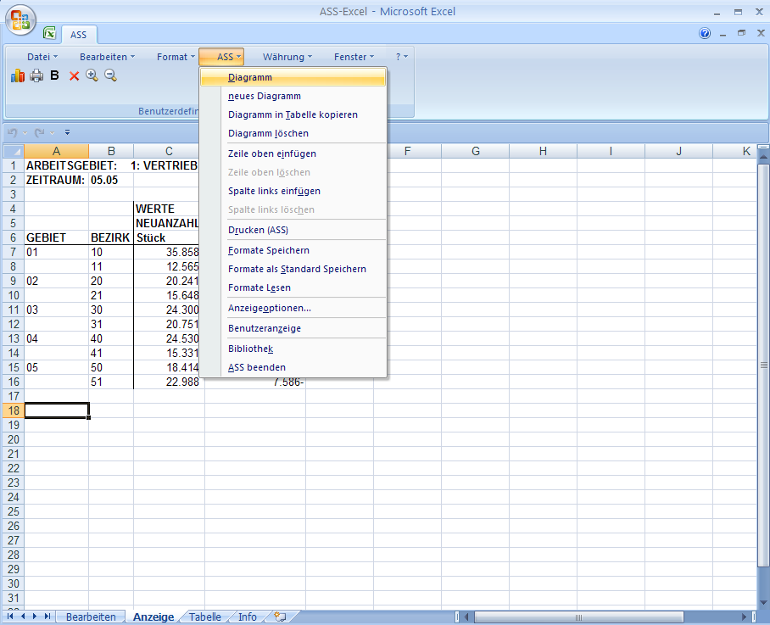This screenshot has height=625, width=770.
Task: Select neues Diagramm menu entry
Action: tap(293, 96)
